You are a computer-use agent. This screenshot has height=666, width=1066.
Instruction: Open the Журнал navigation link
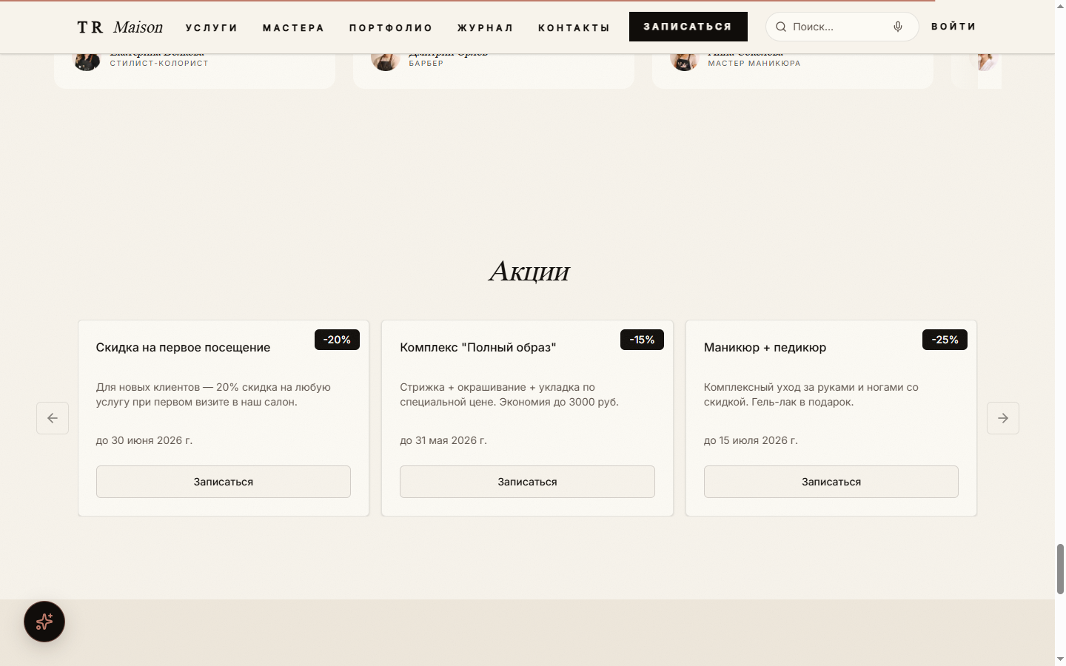click(486, 27)
